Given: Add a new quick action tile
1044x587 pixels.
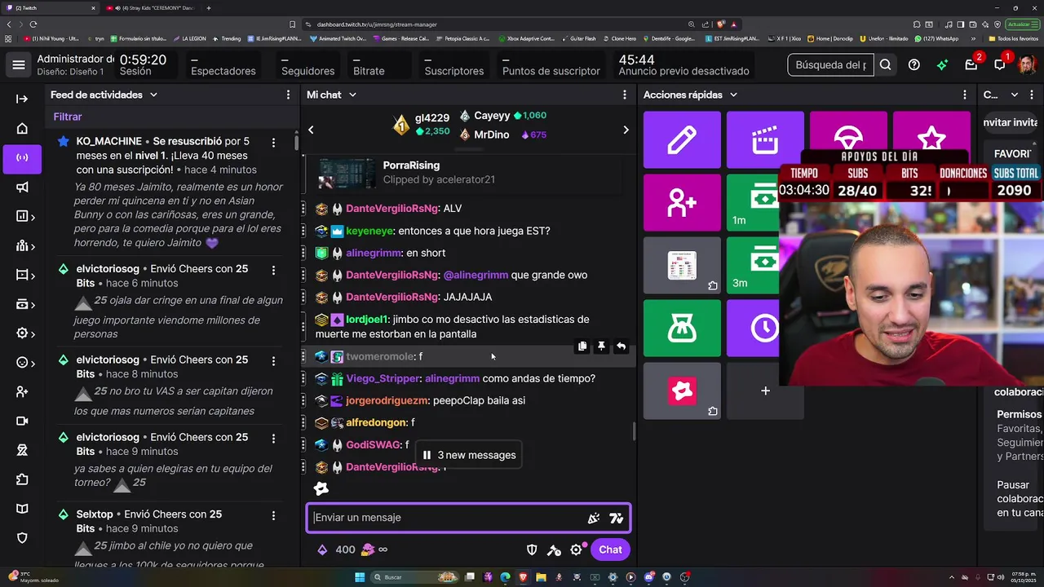Looking at the screenshot, I should tap(765, 391).
